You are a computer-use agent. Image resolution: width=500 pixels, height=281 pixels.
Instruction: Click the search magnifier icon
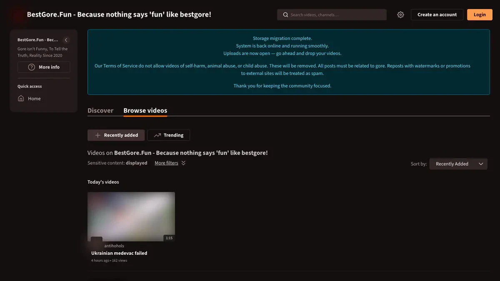(x=285, y=15)
